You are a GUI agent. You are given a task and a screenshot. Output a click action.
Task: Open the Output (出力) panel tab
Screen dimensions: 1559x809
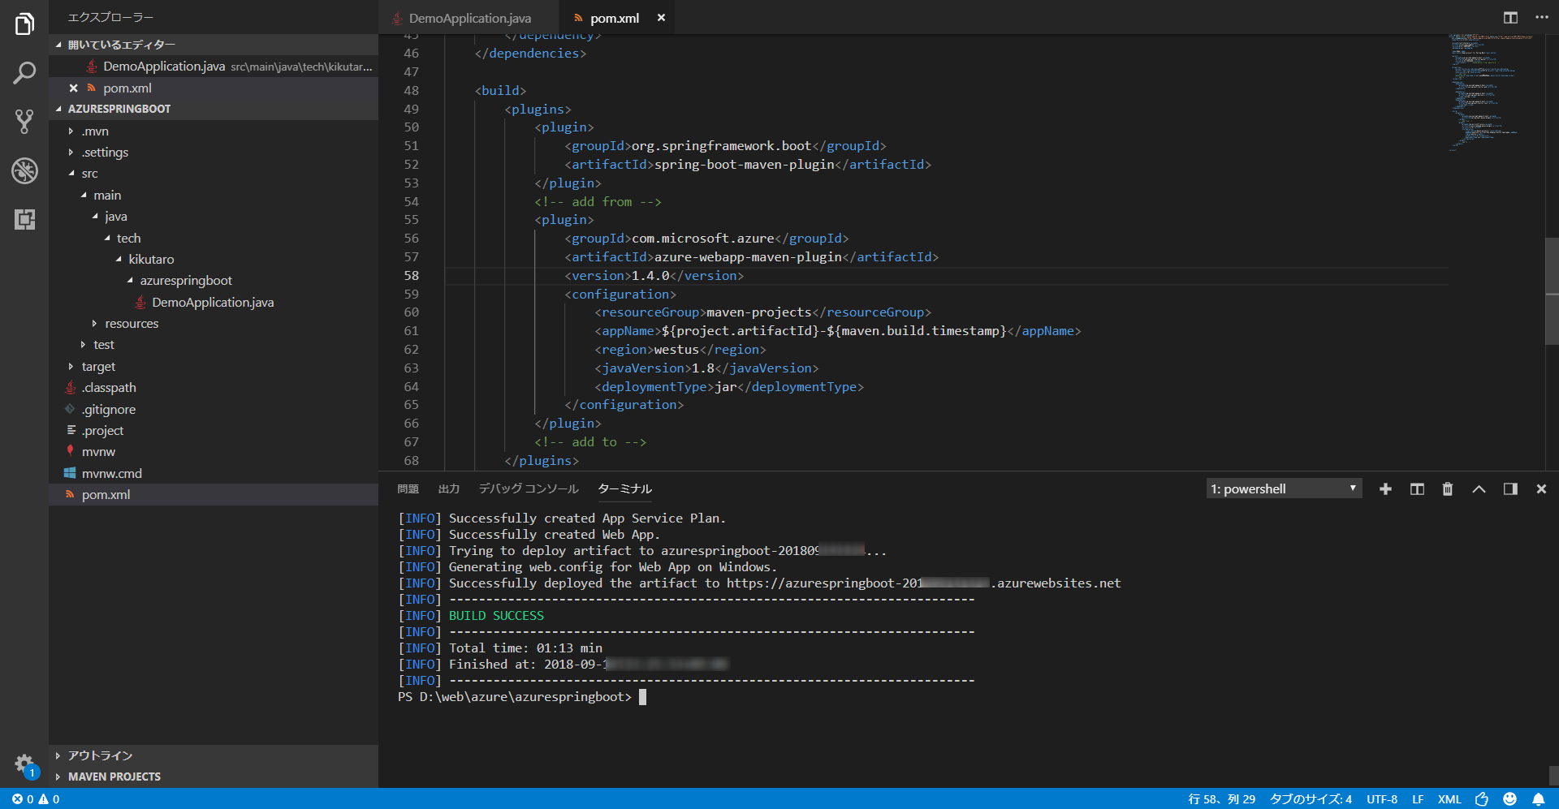[448, 488]
